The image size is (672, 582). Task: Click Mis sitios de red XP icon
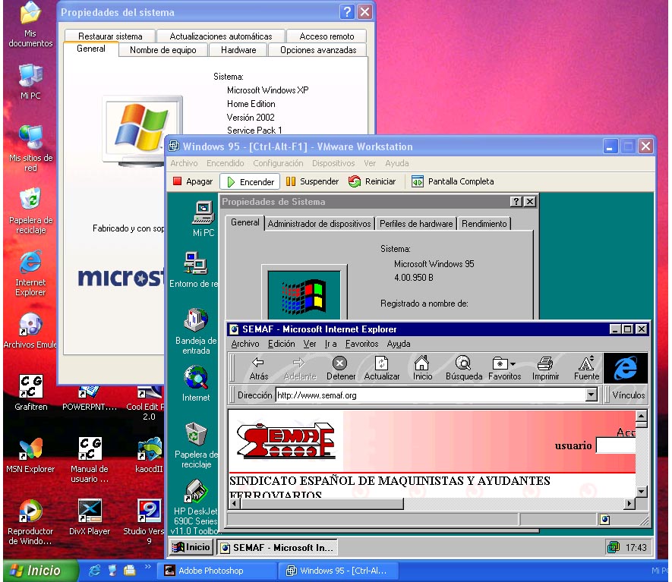pyautogui.click(x=30, y=148)
